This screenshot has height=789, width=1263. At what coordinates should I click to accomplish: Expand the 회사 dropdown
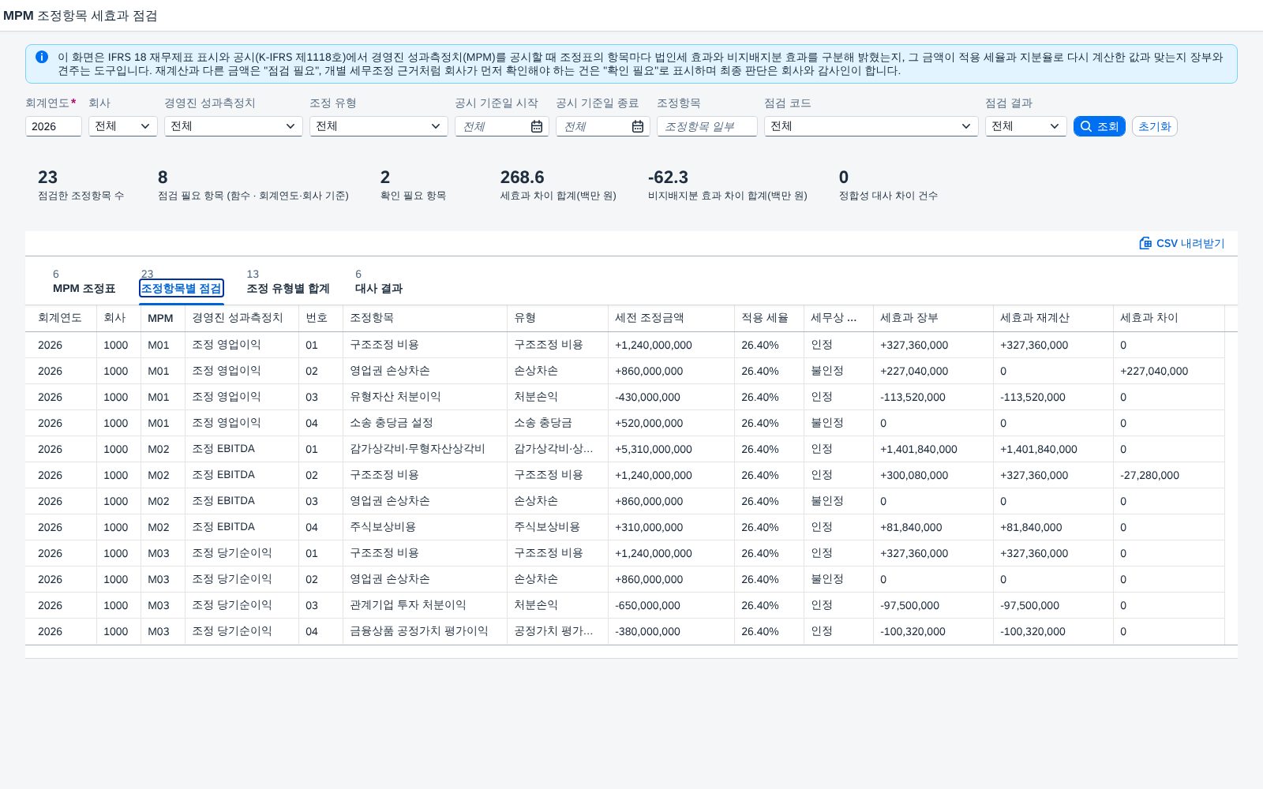123,126
